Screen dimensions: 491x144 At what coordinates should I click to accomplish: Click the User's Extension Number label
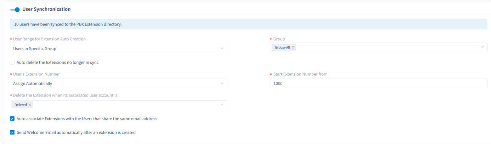[36, 74]
